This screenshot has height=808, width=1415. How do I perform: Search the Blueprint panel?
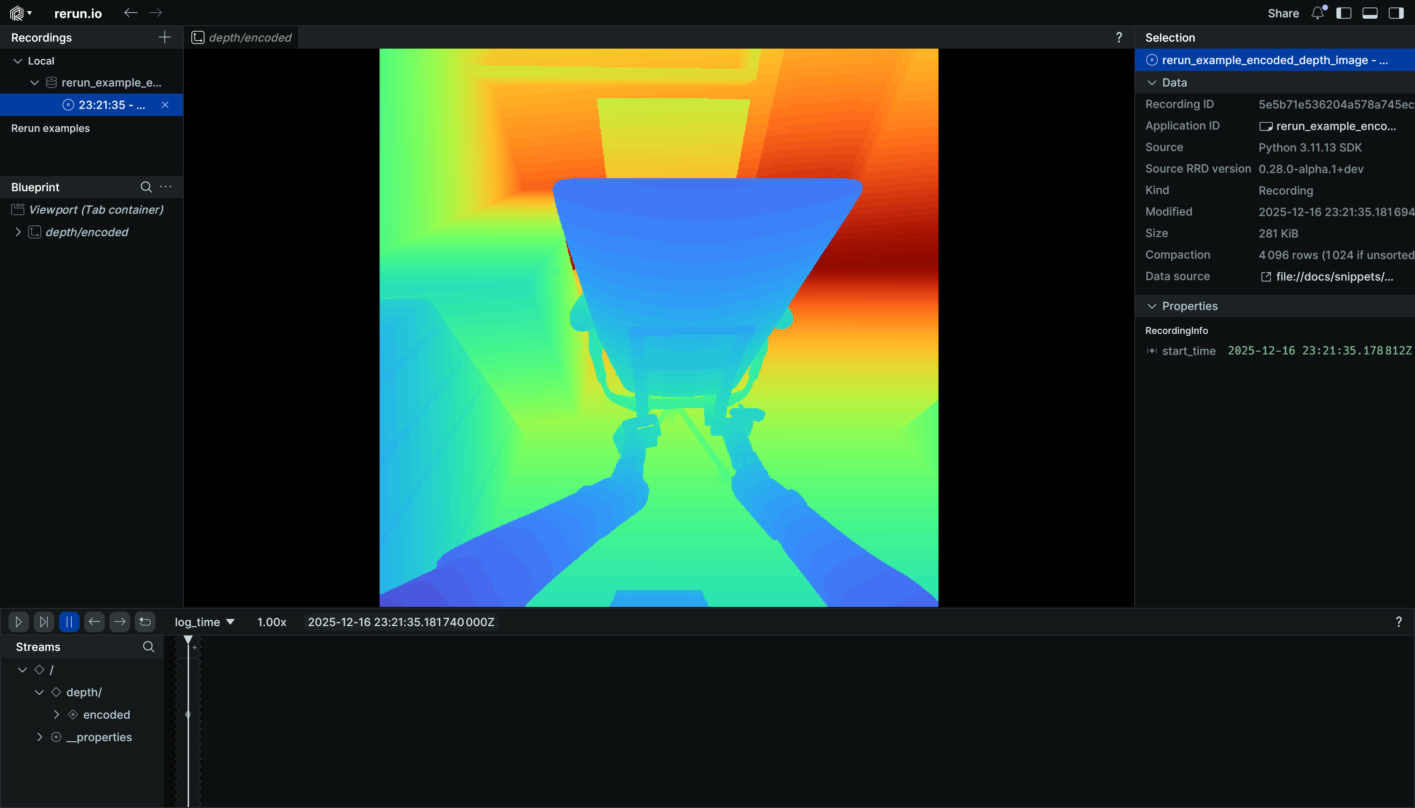[x=146, y=187]
